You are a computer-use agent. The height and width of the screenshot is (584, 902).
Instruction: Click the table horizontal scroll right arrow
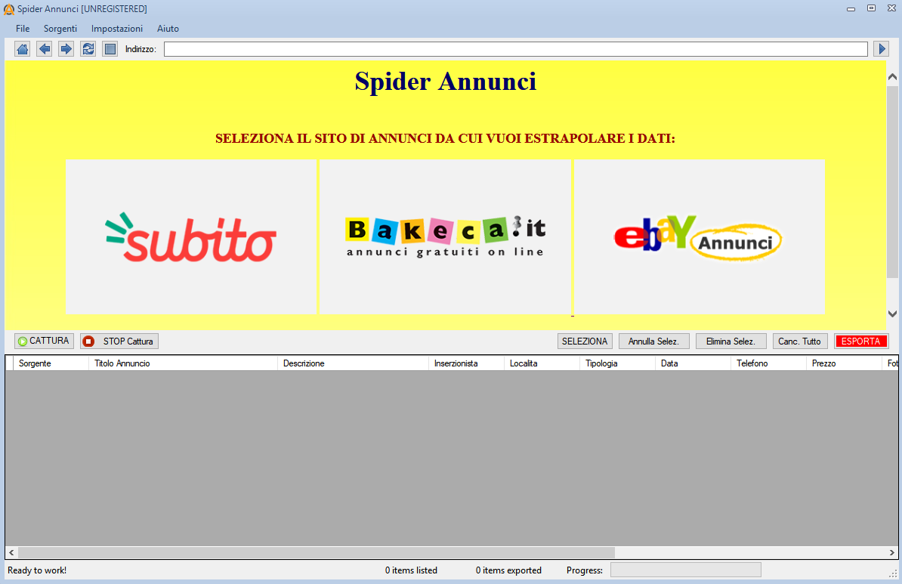(x=891, y=552)
